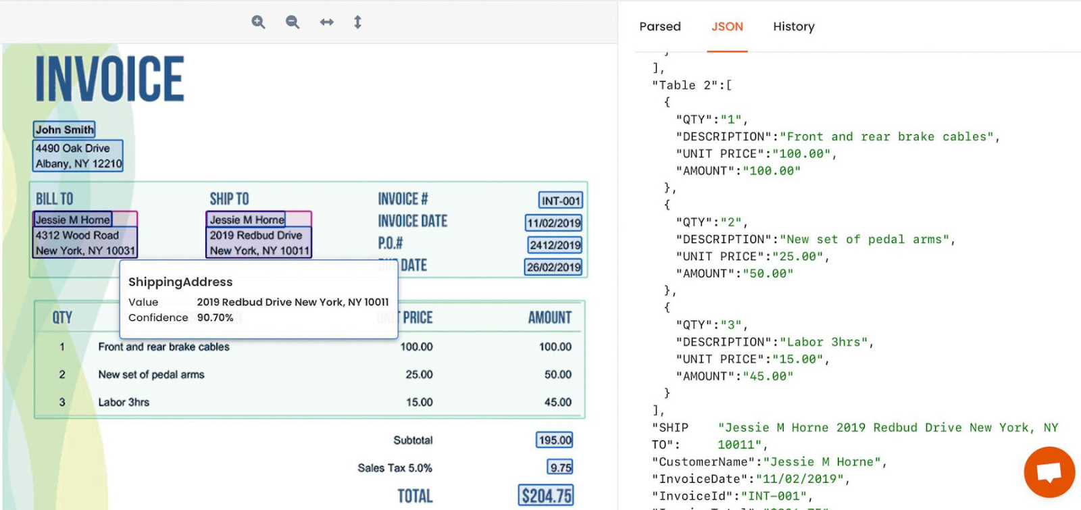Click the zoom in magnifier icon

258,22
